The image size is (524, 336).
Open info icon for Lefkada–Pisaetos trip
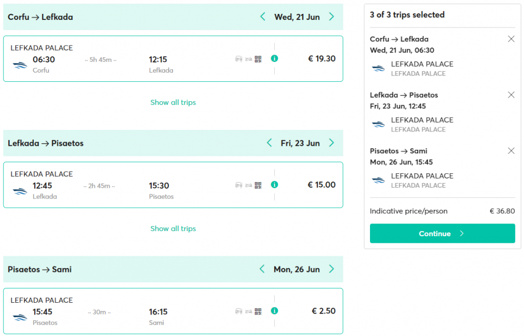(x=274, y=185)
